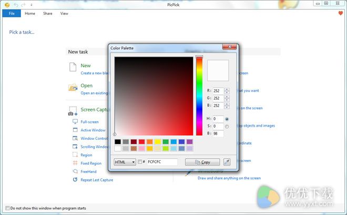Click the Active Window icon
The image size is (347, 215).
point(75,130)
